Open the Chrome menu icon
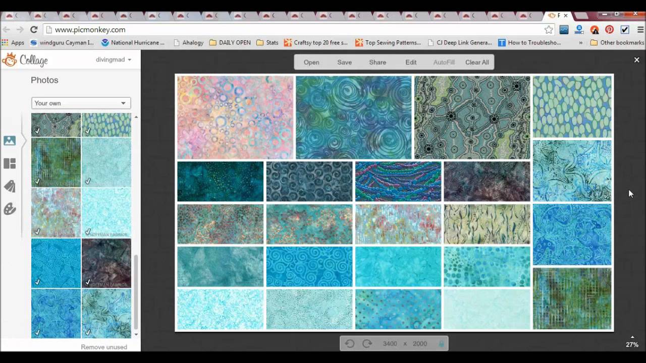Image resolution: width=646 pixels, height=363 pixels. pyautogui.click(x=639, y=30)
